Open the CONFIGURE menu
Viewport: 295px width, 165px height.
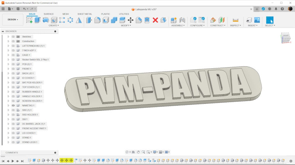pyautogui.click(x=197, y=26)
